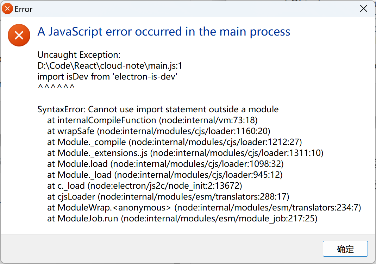Click the ModuleWrap.<anonymous> stack line
The image size is (376, 264).
pos(204,207)
